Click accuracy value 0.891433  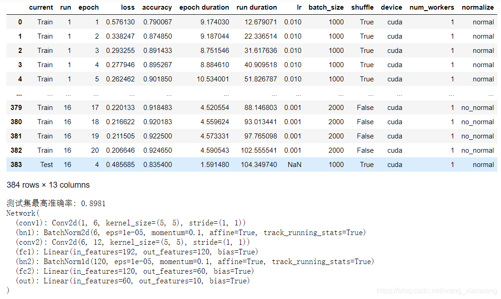click(x=157, y=51)
